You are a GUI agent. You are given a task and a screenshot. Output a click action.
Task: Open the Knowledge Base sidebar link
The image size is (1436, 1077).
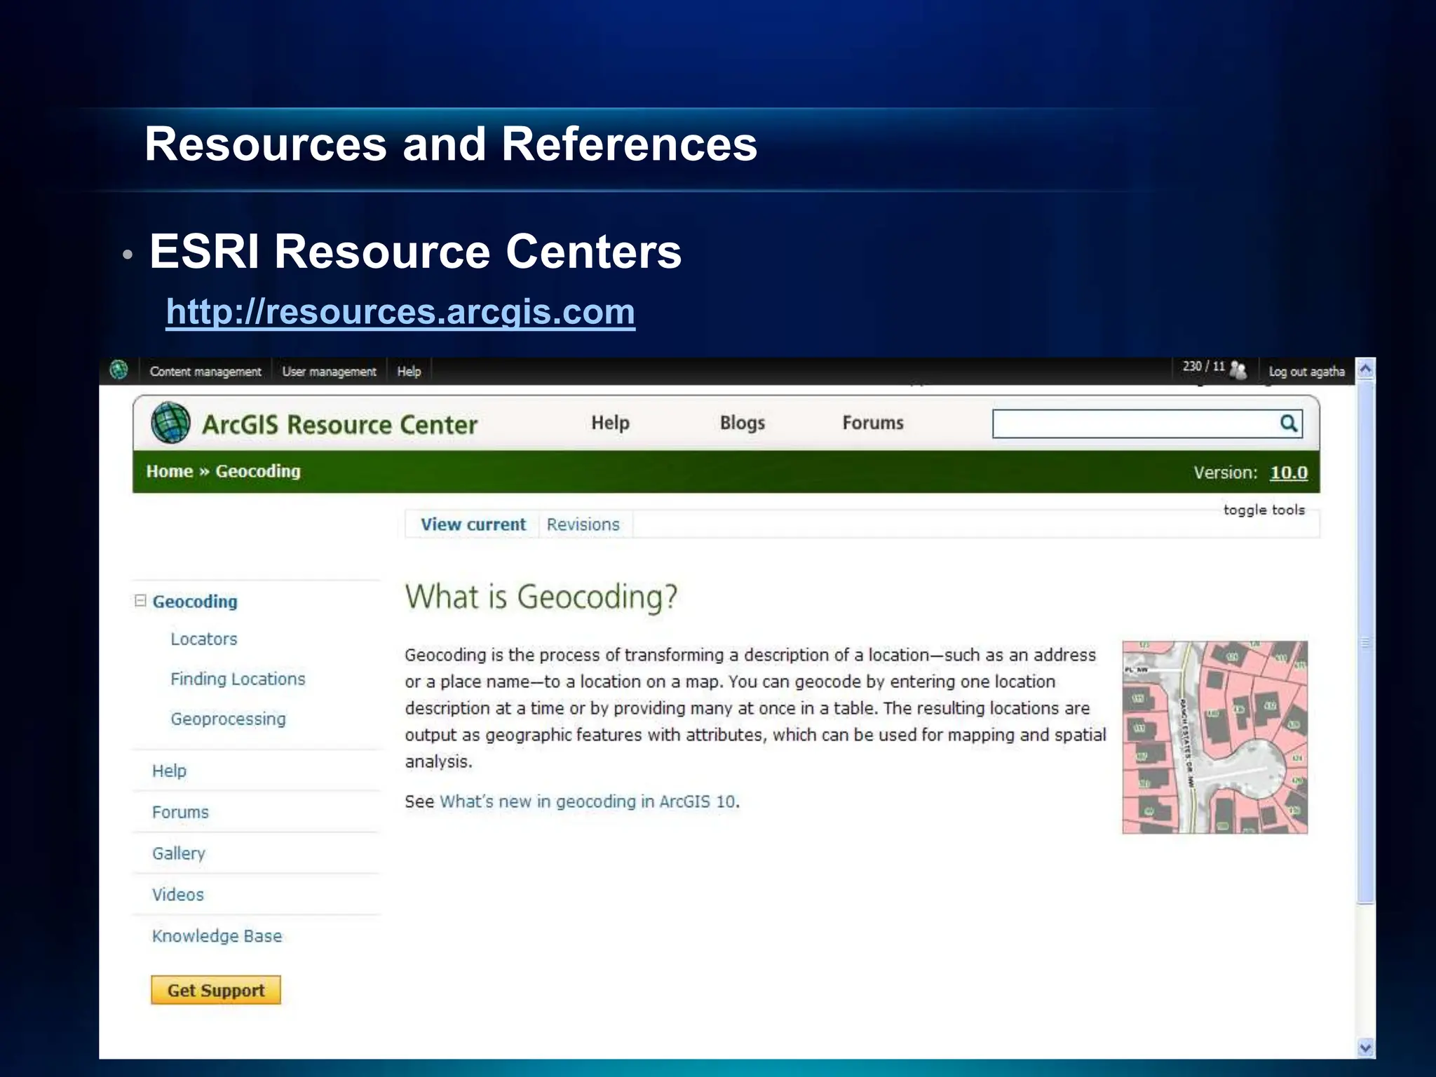point(217,936)
